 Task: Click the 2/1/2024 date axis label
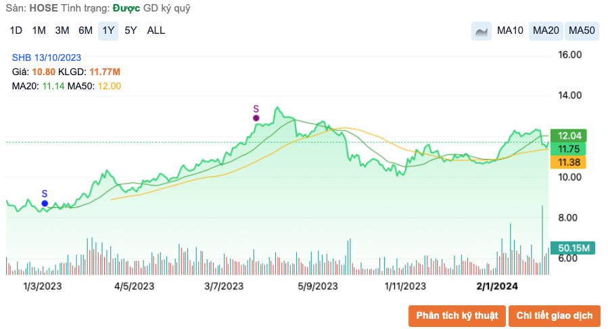coord(497,286)
